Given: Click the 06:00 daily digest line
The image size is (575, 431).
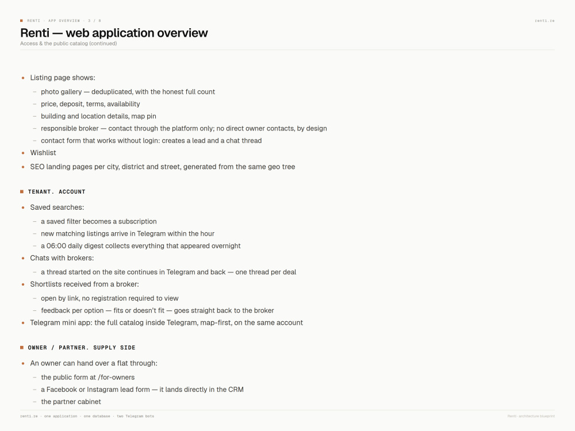Looking at the screenshot, I should 141,245.
